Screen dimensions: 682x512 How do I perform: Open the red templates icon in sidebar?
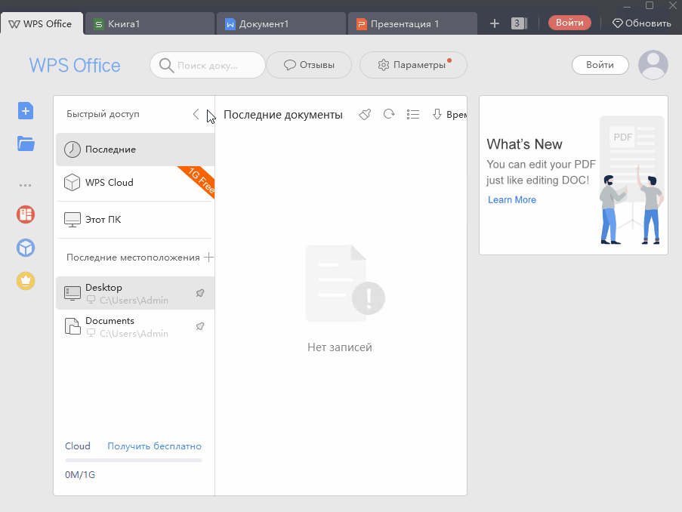[x=26, y=214]
